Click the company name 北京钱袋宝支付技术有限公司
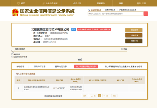 (x=50, y=29)
